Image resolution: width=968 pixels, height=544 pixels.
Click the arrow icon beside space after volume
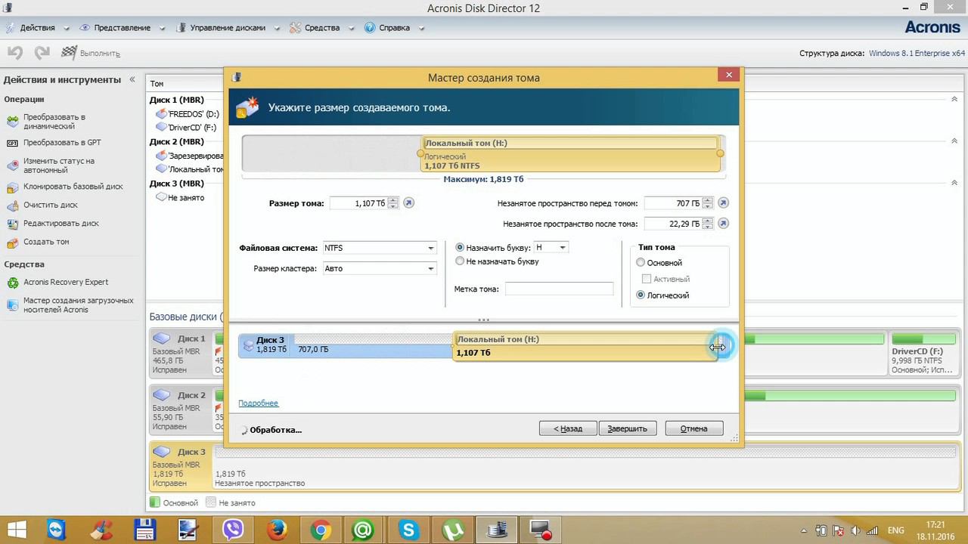[x=723, y=224]
